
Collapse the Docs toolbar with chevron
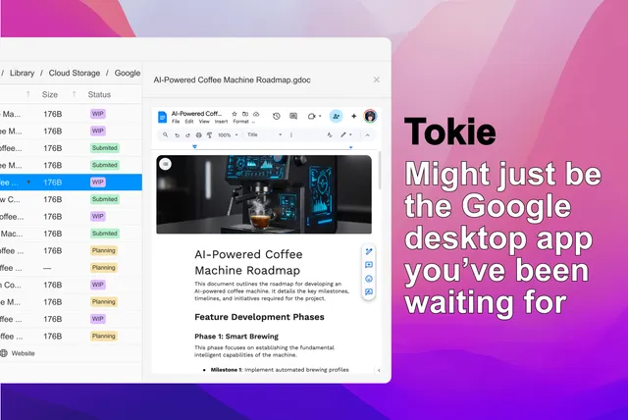[x=367, y=134]
